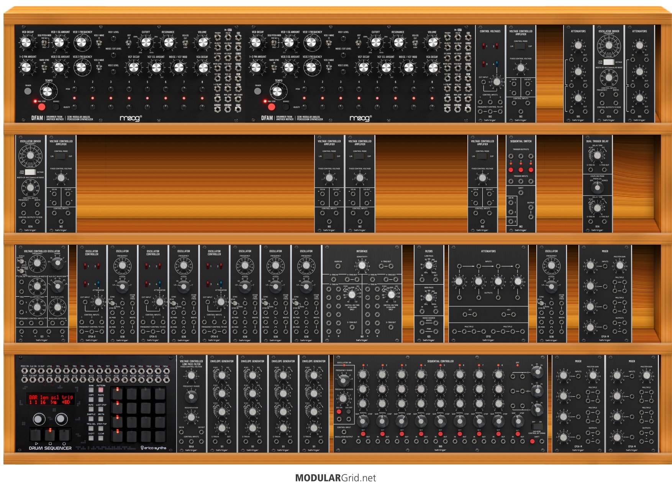This screenshot has width=672, height=486.
Task: Hit the grey TRIGGER button on left DFAM
Action: [x=28, y=91]
